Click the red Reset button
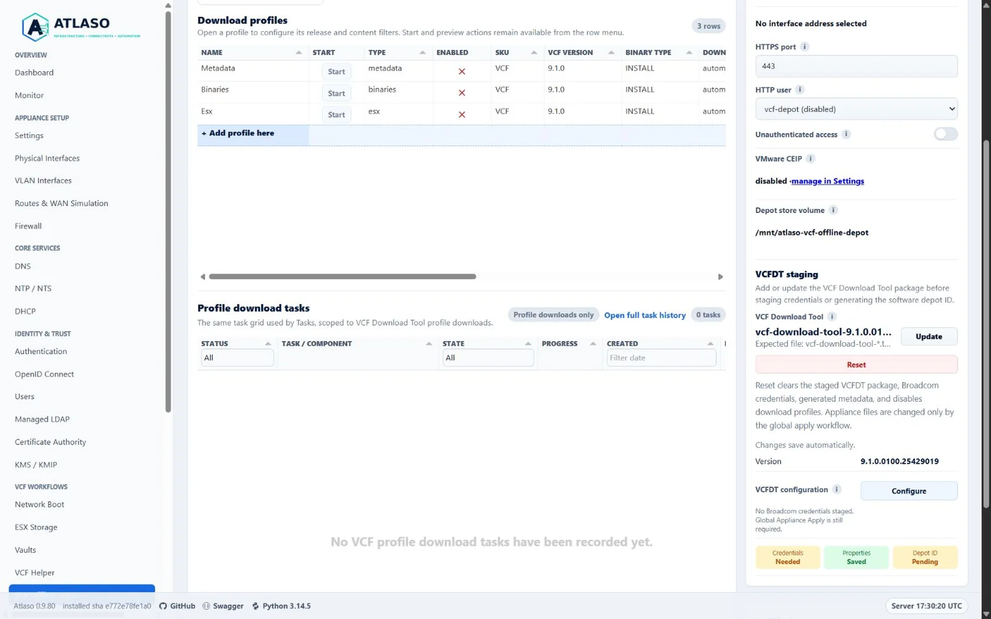 (856, 365)
